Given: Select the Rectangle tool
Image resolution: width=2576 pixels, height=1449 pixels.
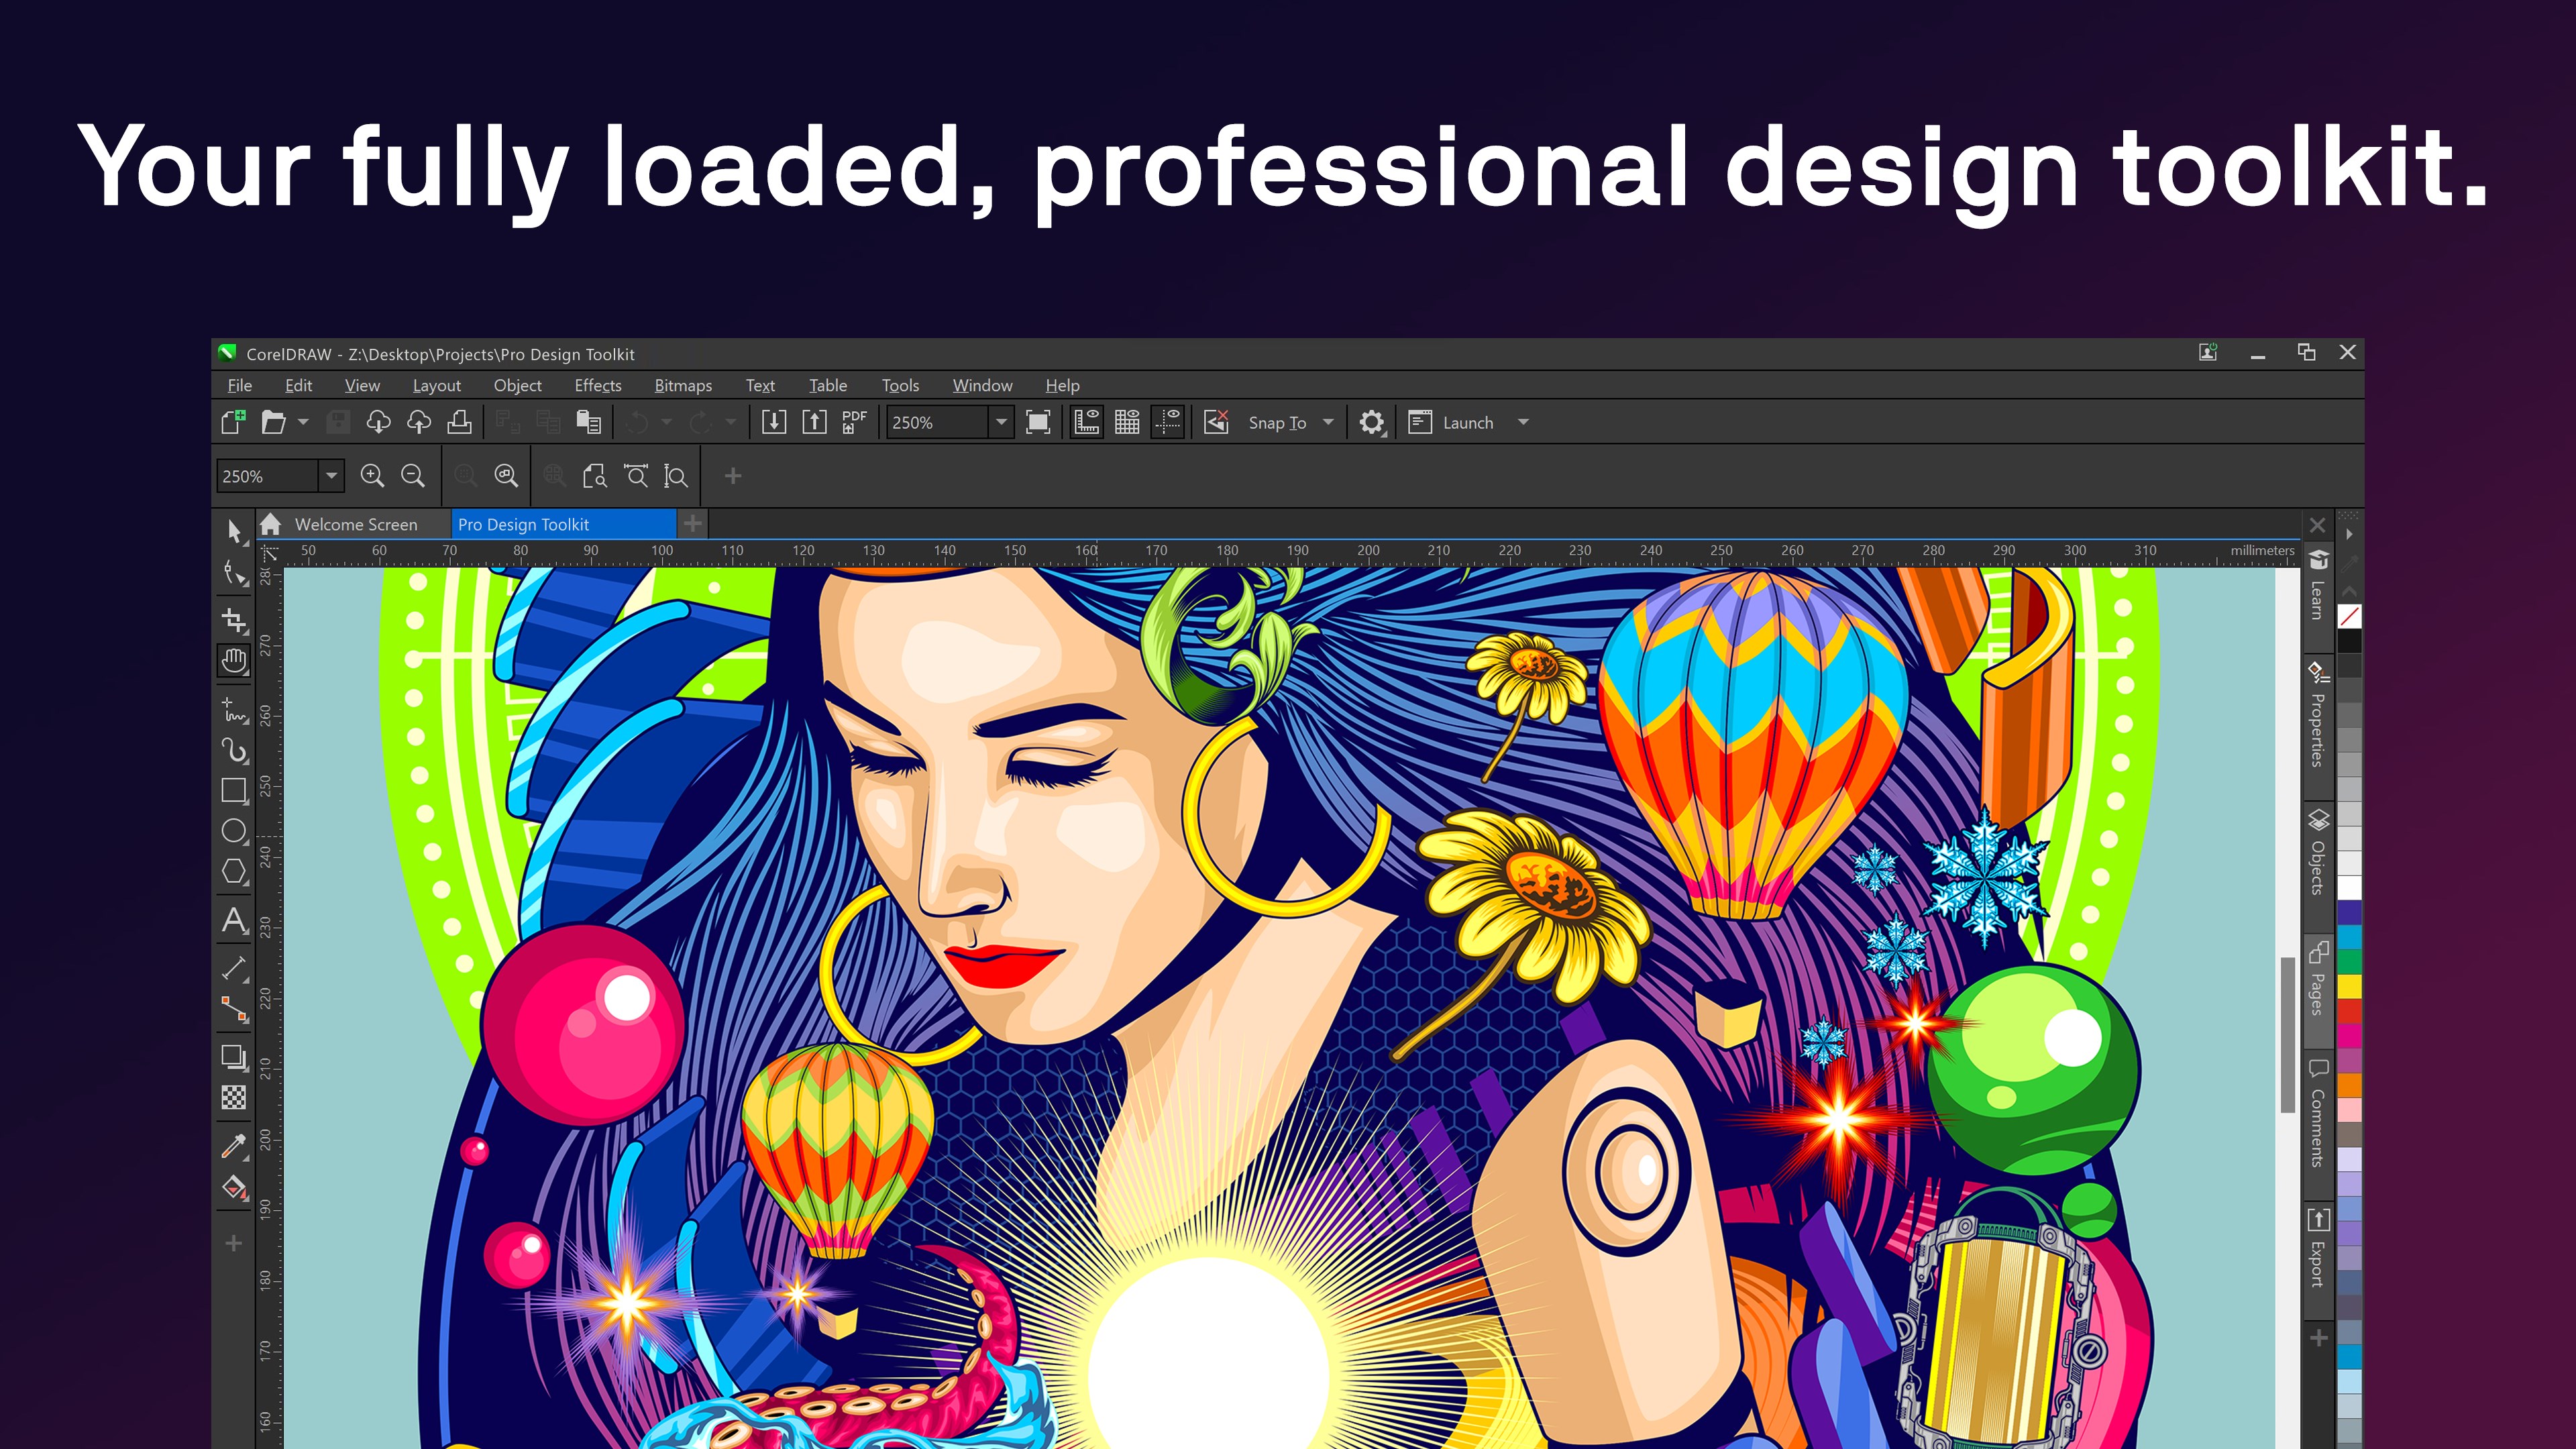Looking at the screenshot, I should (234, 791).
